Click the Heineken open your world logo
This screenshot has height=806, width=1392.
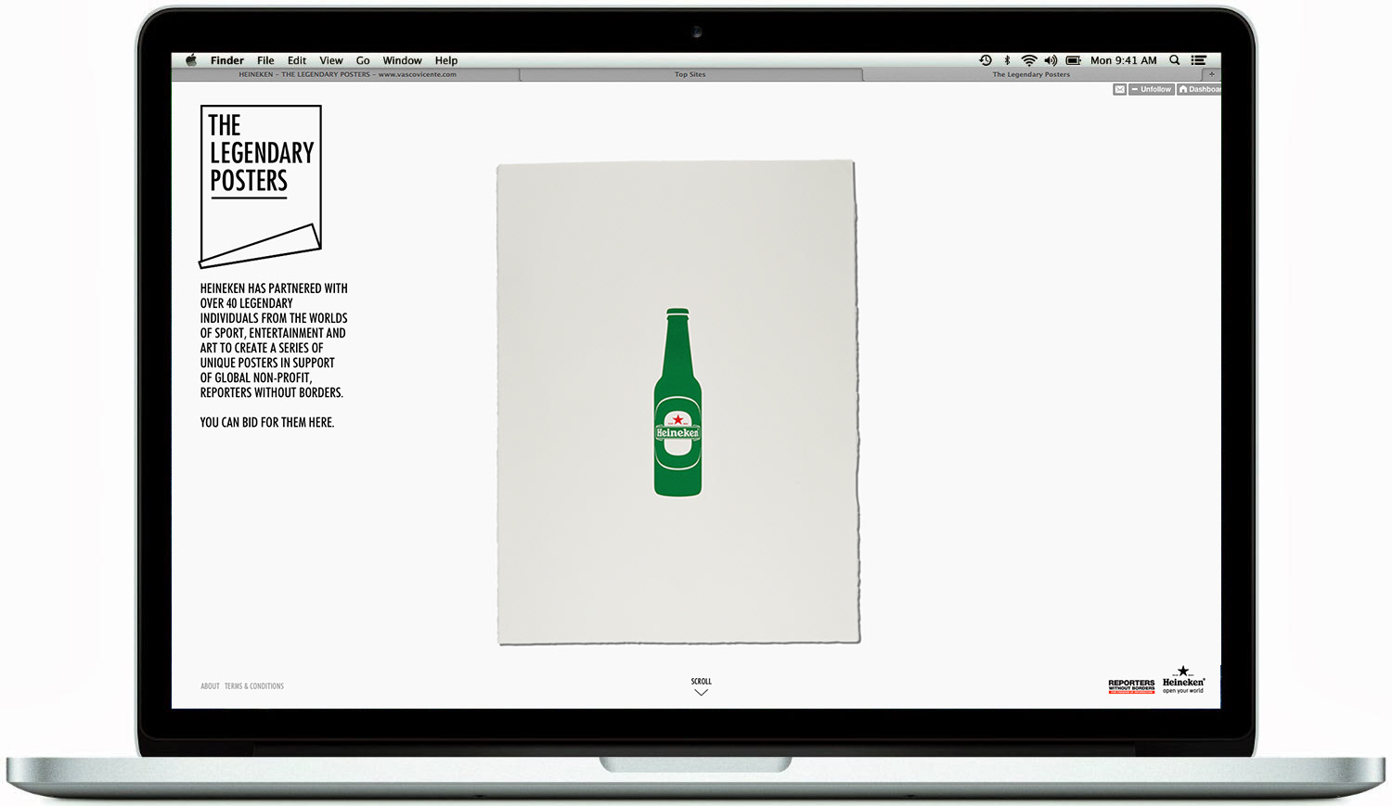click(x=1183, y=680)
